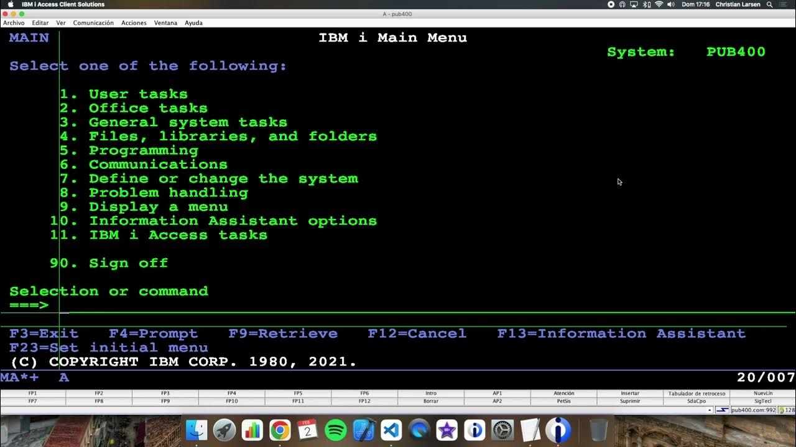The image size is (796, 447).
Task: Click round IBM i Access Client icon
Action: click(x=558, y=430)
